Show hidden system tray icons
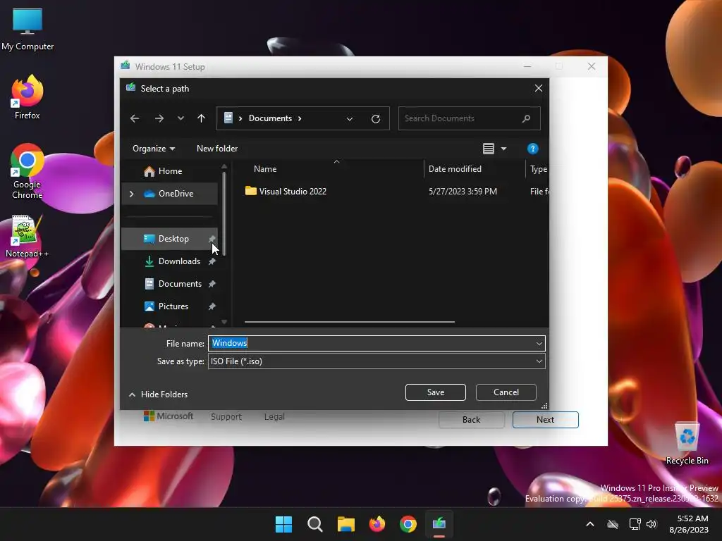This screenshot has width=722, height=541. coord(590,524)
